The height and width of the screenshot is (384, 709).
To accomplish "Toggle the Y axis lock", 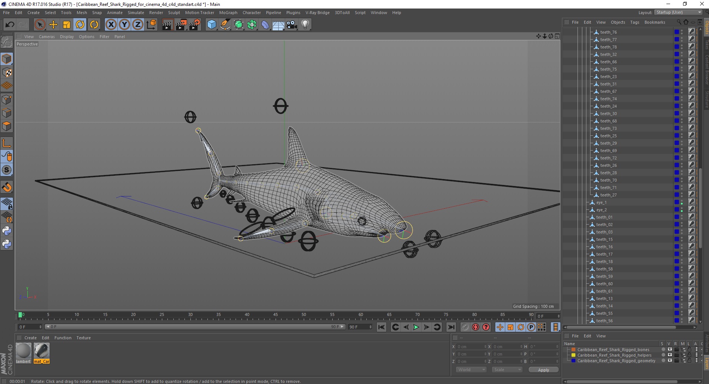I will (x=124, y=24).
